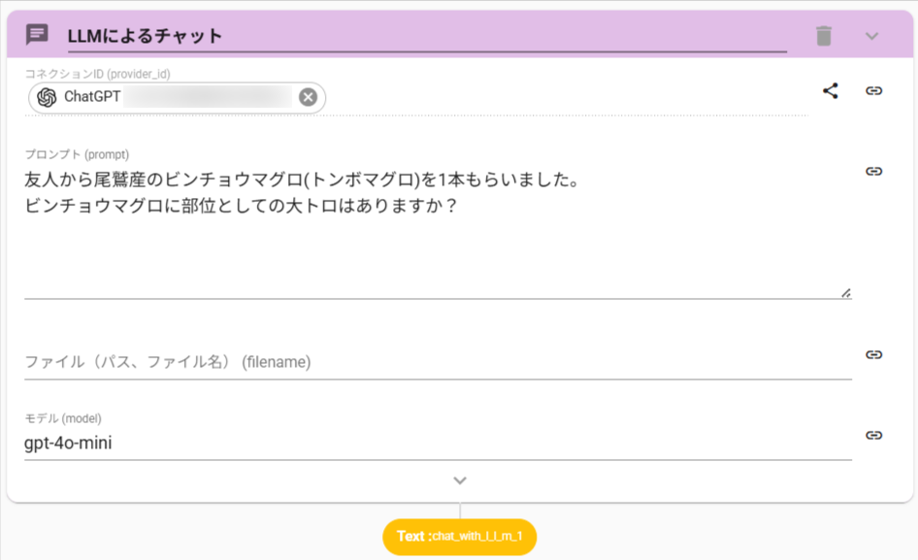Click the prompt textarea resize handle

[x=845, y=291]
